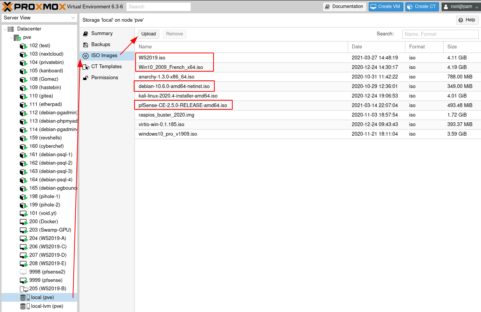This screenshot has height=312, width=481.
Task: Select pfSense-CE-2.5.0-RELEASE-amd64.iso
Action: pos(308,106)
